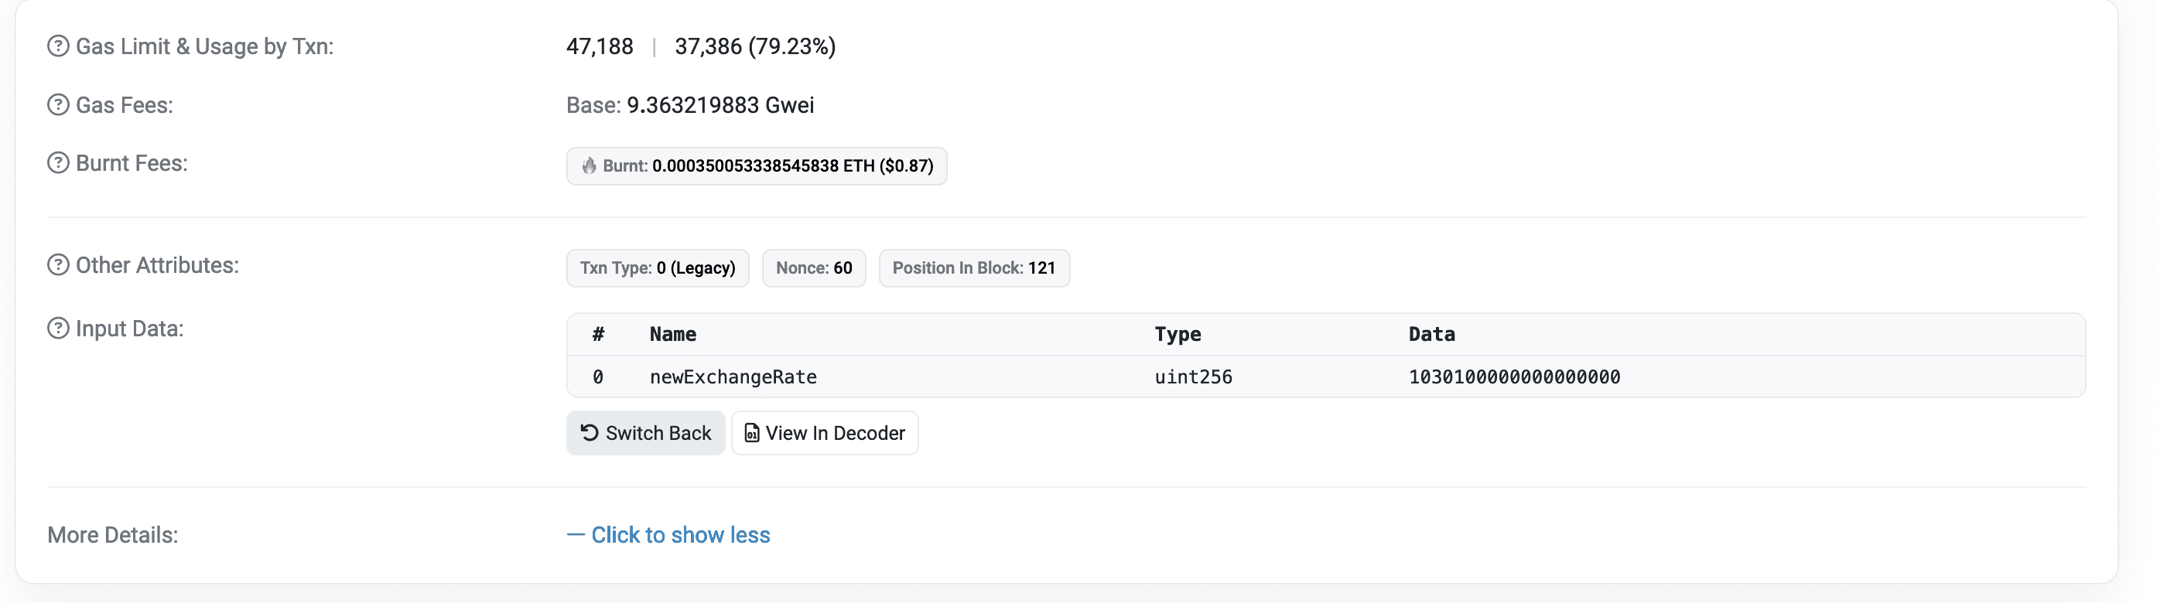This screenshot has width=2157, height=603.
Task: Click the 1030100000000000000 data value
Action: [1514, 377]
